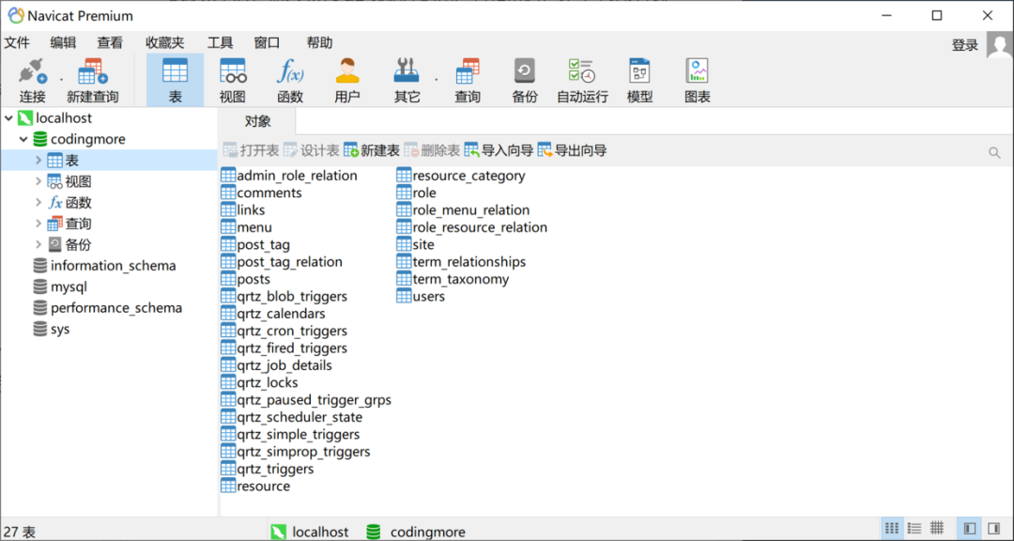
Task: Open the 帮助 menu
Action: click(319, 43)
